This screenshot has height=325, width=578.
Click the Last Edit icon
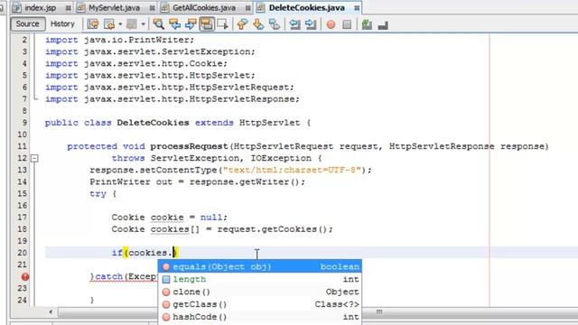(93, 24)
